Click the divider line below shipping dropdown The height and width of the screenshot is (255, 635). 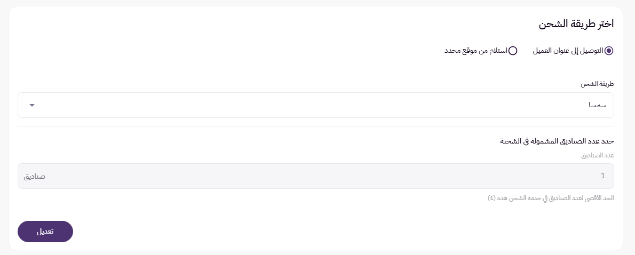point(316,127)
